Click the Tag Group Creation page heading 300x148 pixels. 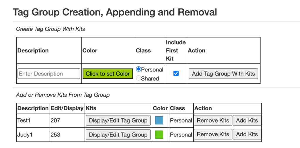[x=115, y=12]
